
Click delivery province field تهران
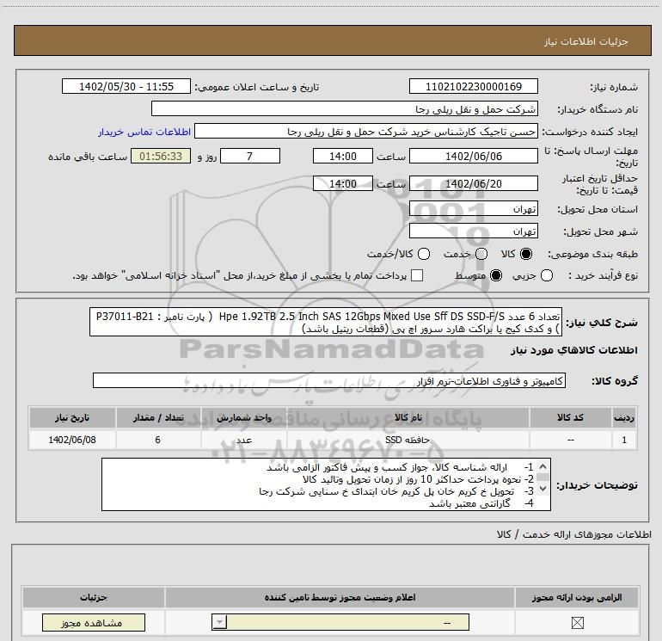473,209
